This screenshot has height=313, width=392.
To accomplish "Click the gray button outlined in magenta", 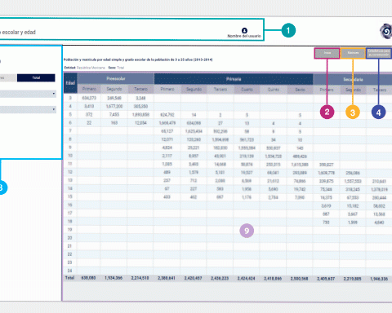I will (x=327, y=53).
